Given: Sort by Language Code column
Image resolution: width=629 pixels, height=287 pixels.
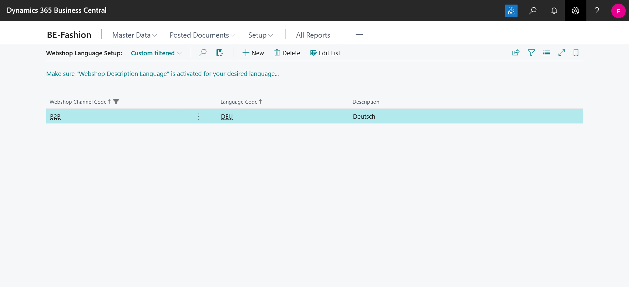Looking at the screenshot, I should point(239,102).
